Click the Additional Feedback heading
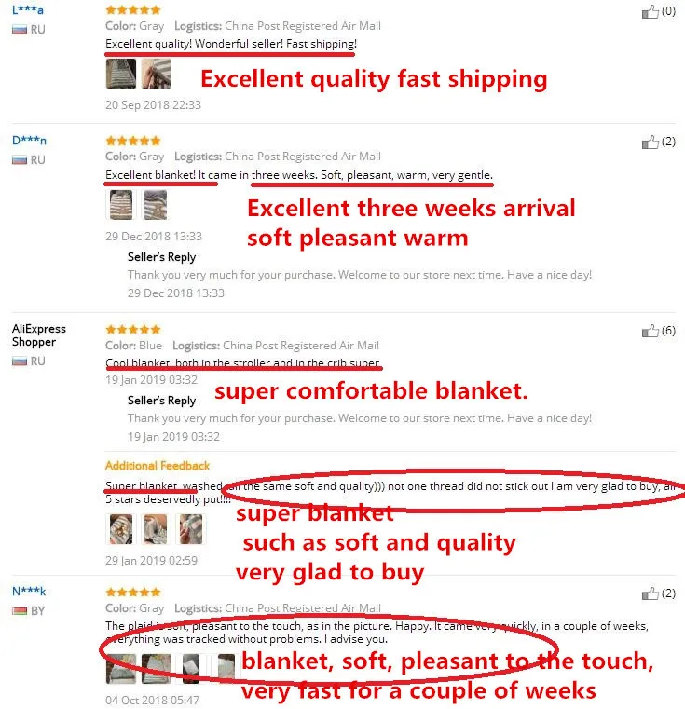 pyautogui.click(x=158, y=466)
